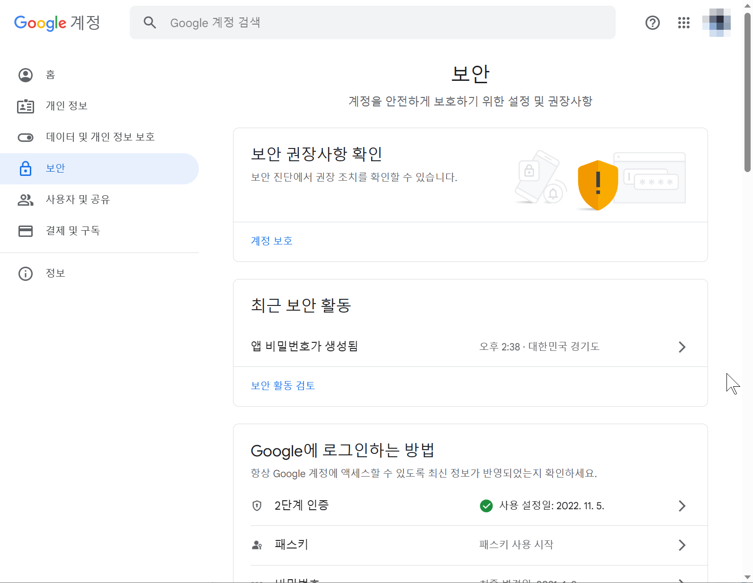This screenshot has height=583, width=753.
Task: Click the orange warning shield illustration
Action: 598,185
